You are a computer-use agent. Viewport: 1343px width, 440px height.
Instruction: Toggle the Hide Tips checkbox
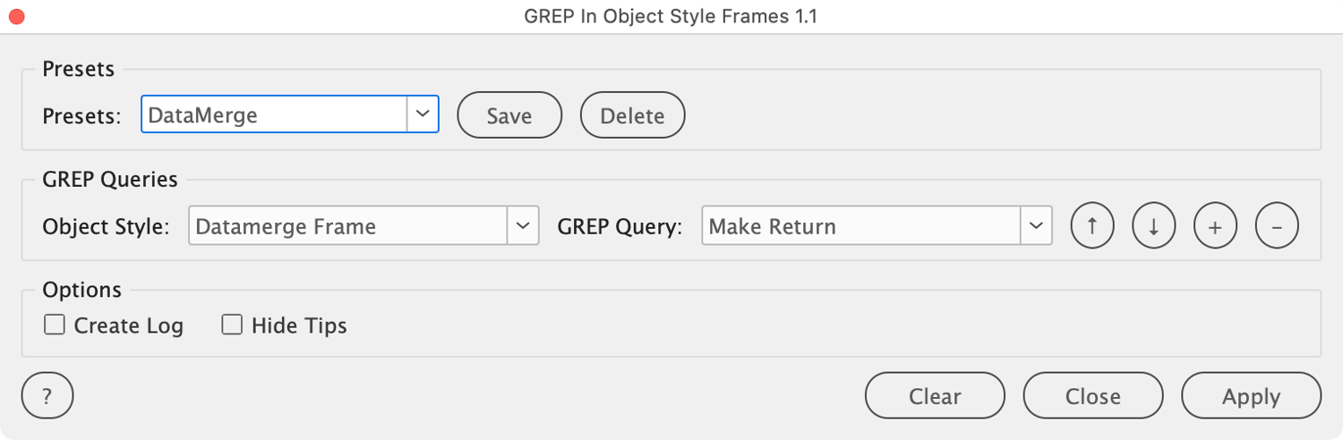(x=232, y=326)
